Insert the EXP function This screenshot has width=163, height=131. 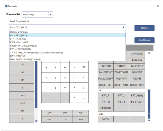point(80,113)
